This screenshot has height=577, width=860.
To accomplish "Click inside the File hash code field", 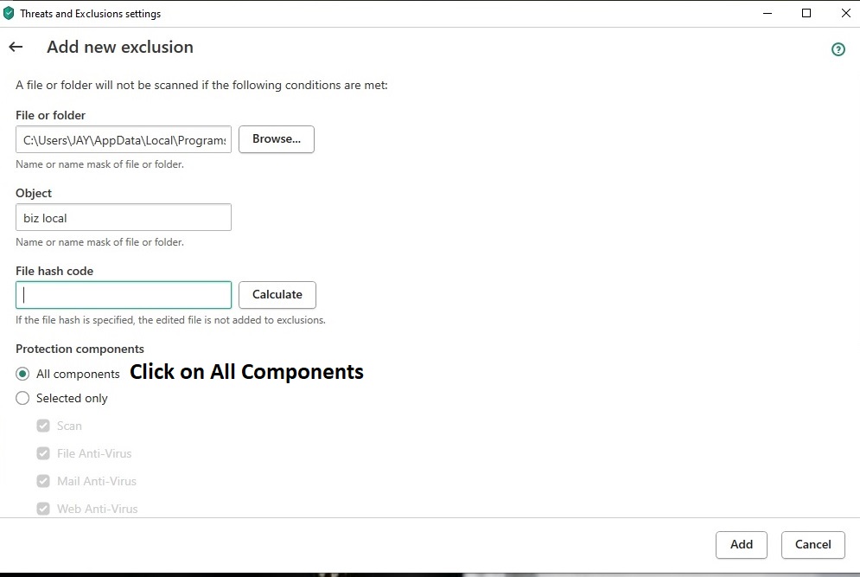I will point(124,295).
